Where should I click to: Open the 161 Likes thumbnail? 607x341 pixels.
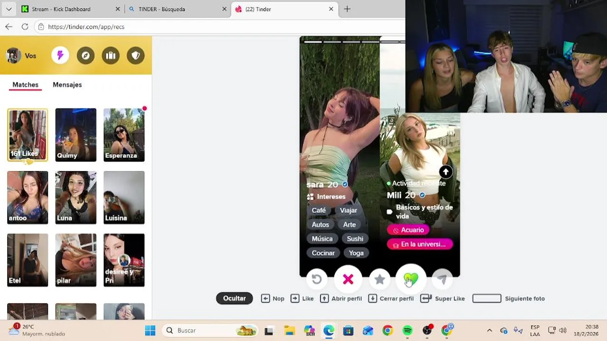point(28,135)
